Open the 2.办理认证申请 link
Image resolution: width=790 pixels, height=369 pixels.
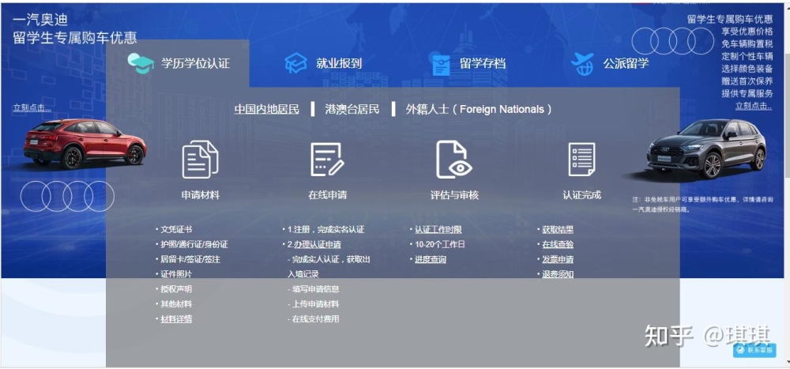tap(314, 244)
